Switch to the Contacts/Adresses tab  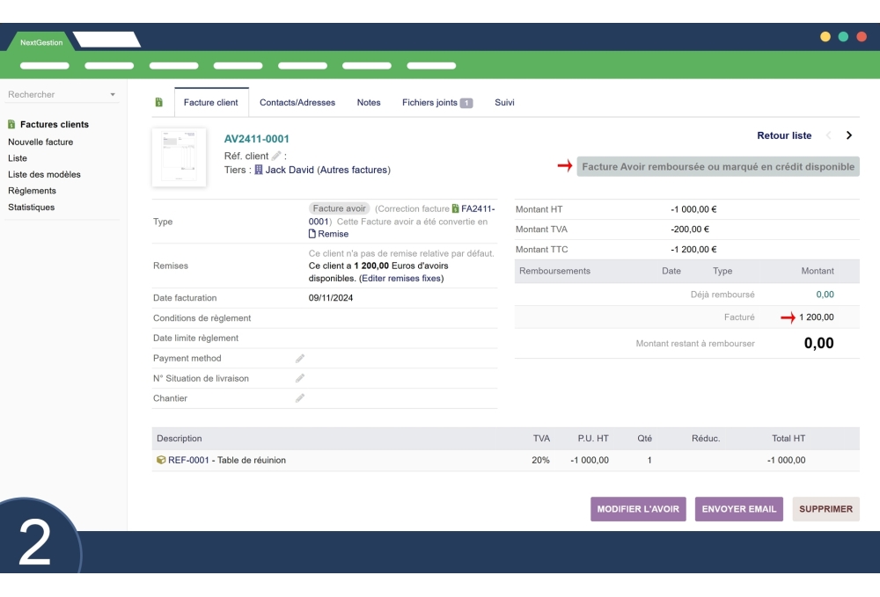(x=297, y=103)
